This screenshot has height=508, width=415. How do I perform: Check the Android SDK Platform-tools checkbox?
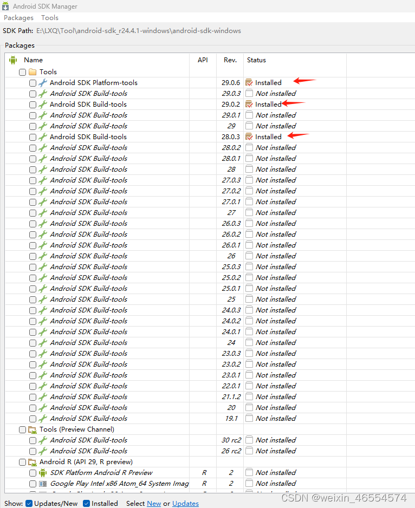tap(33, 83)
